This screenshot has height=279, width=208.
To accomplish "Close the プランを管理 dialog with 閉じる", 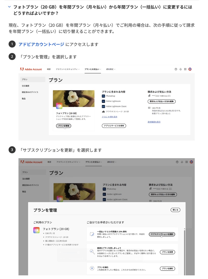I will [175, 210].
